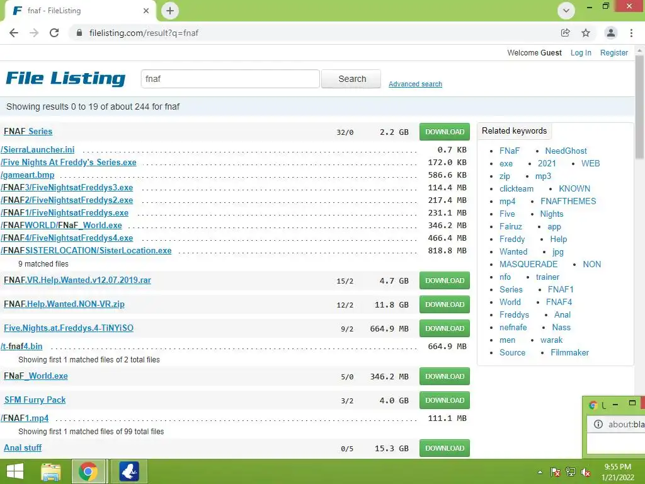Open FNAF.Help.Wanted.NON-VR.zip result
Viewport: 645px width, 484px height.
(64, 304)
